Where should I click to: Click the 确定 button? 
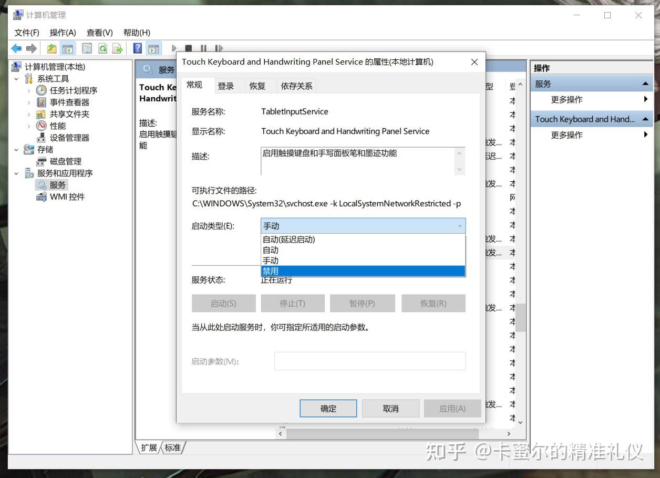[x=328, y=408]
